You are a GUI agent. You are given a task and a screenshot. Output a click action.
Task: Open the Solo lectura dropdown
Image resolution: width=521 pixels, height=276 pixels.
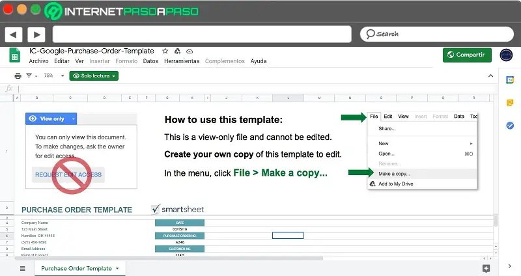click(x=94, y=76)
